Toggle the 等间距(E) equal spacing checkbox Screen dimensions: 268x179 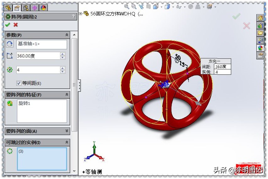click(x=19, y=83)
